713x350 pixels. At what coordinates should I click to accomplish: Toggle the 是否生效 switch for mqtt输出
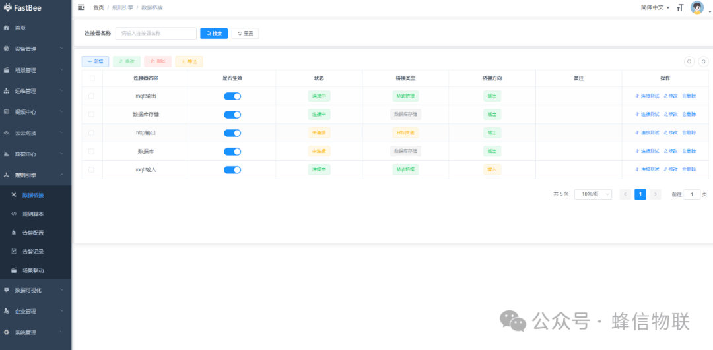tap(232, 96)
